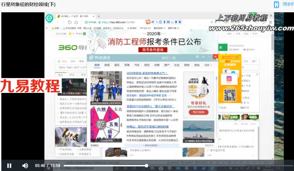Open the warship news thumbnail
This screenshot has width=294, height=171.
tap(199, 131)
